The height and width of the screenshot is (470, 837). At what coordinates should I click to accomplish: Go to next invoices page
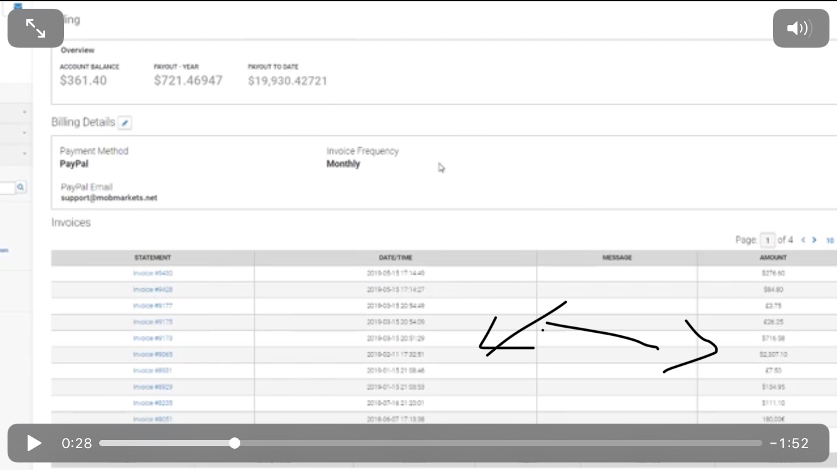814,240
